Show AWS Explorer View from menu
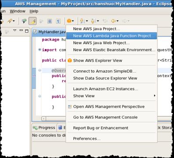Image resolution: width=174 pixels, height=158 pixels. coord(112,60)
